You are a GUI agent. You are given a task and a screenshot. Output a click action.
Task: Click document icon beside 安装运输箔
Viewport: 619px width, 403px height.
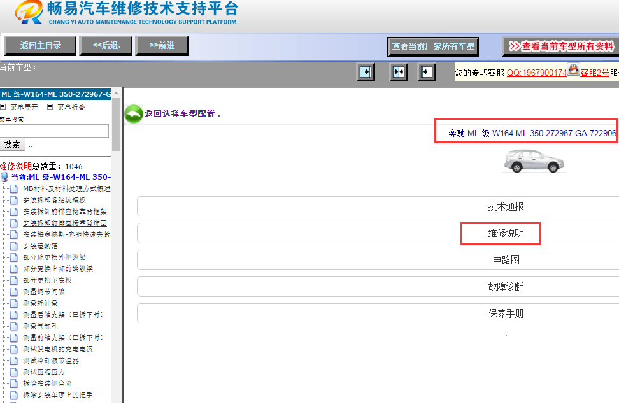(14, 246)
